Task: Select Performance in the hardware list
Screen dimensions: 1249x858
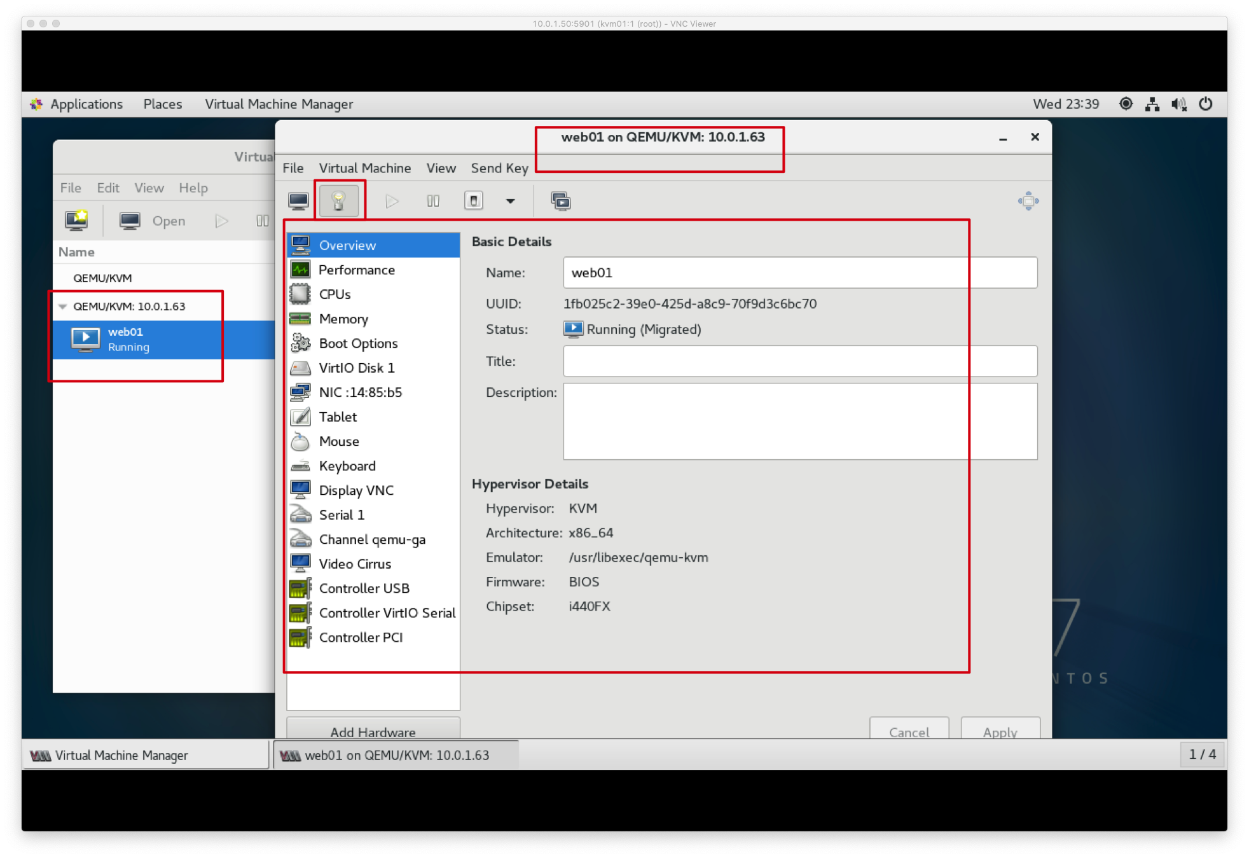Action: tap(373, 270)
